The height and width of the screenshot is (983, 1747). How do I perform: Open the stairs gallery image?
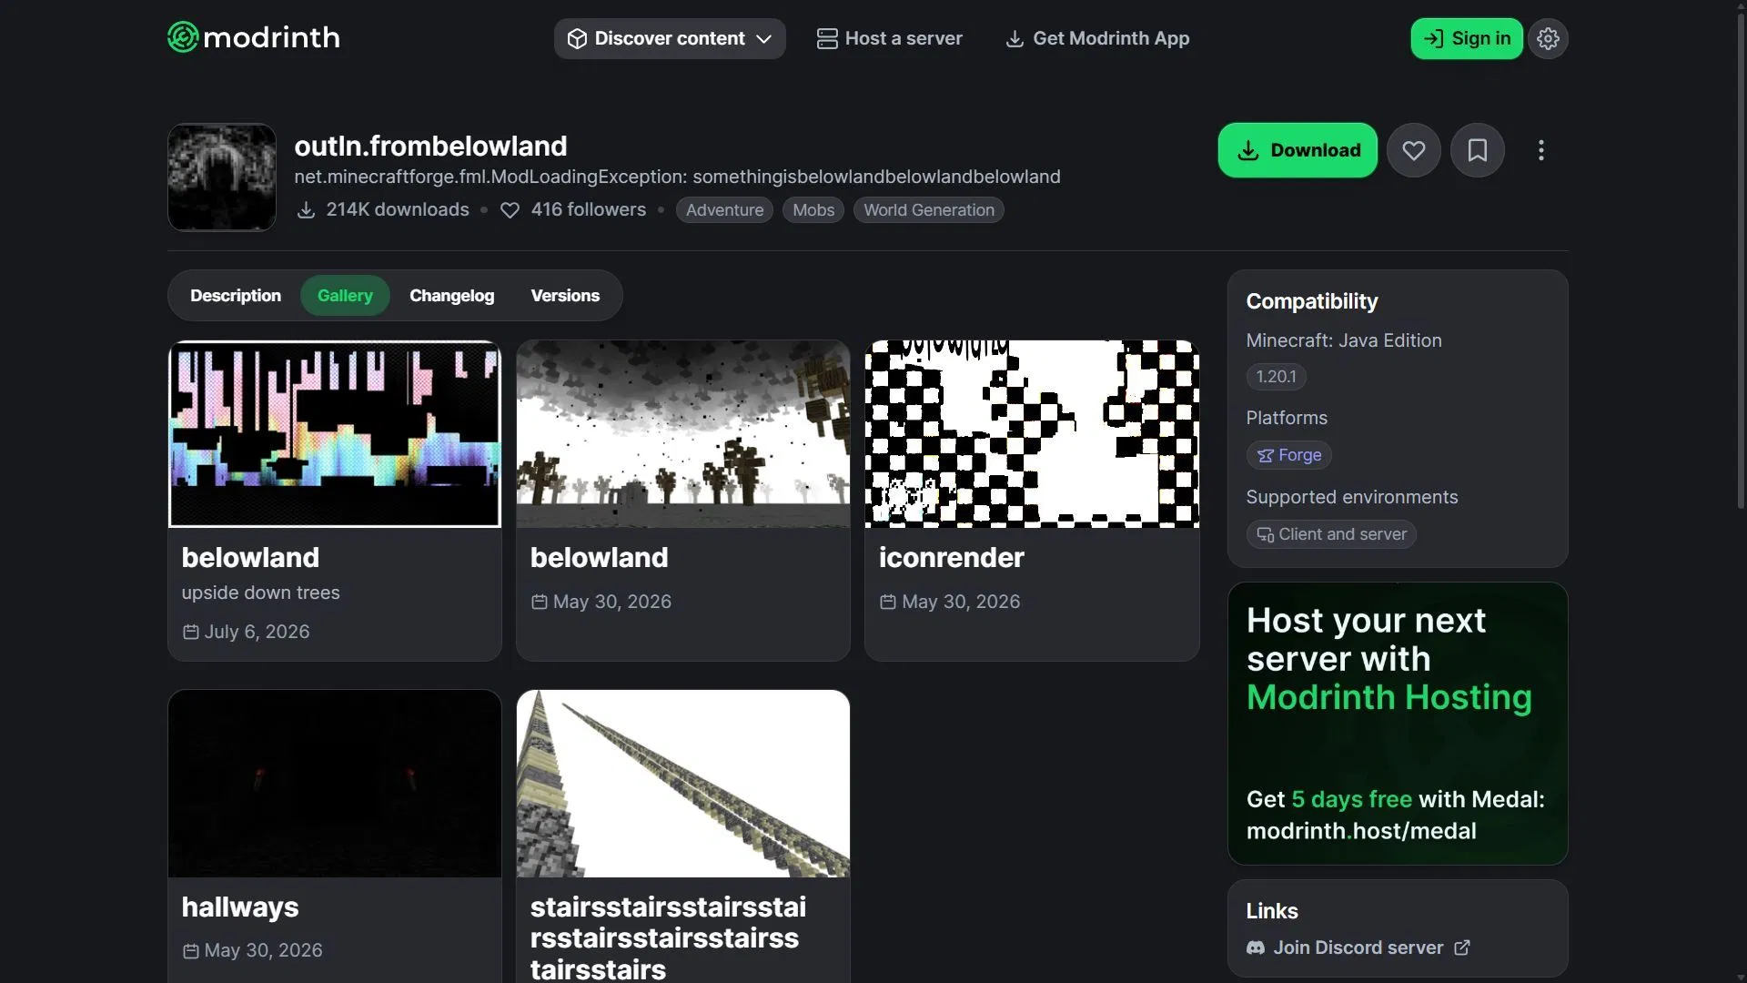click(683, 784)
